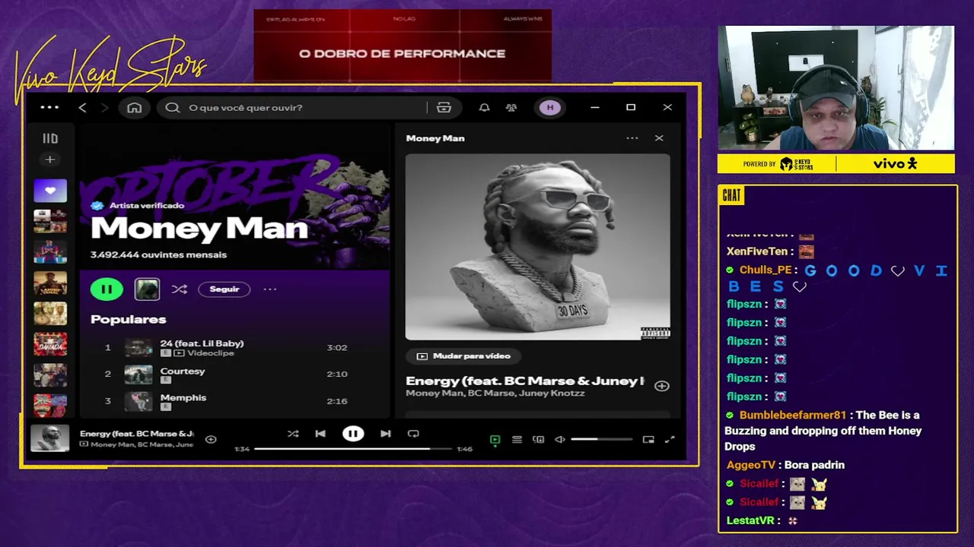Click username Bumblebeefarmer81 in chat
Image resolution: width=974 pixels, height=547 pixels.
[793, 415]
